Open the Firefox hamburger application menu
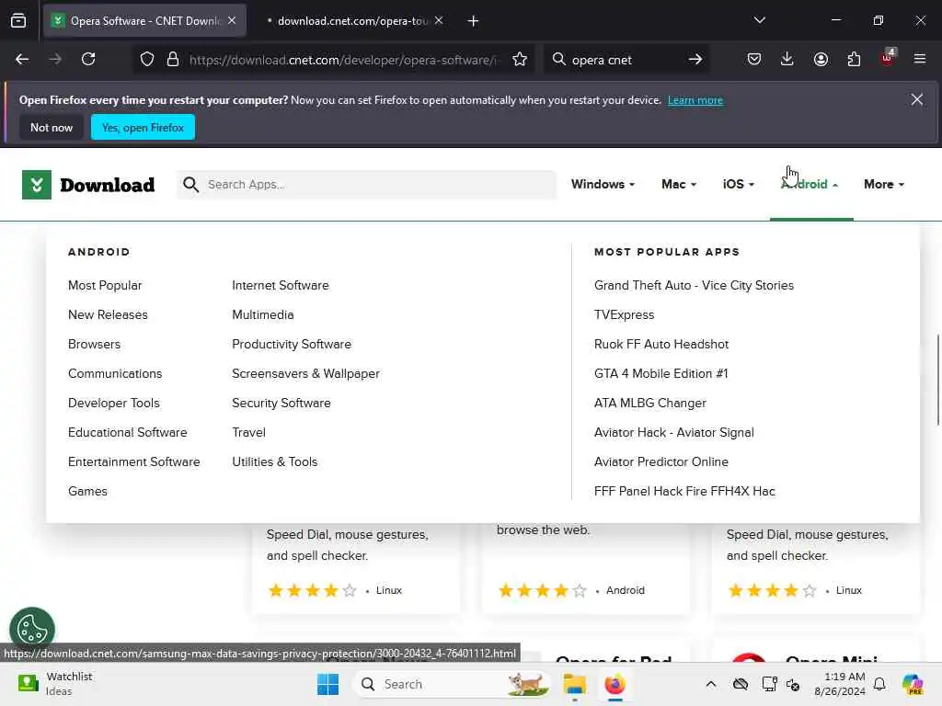 coord(920,60)
